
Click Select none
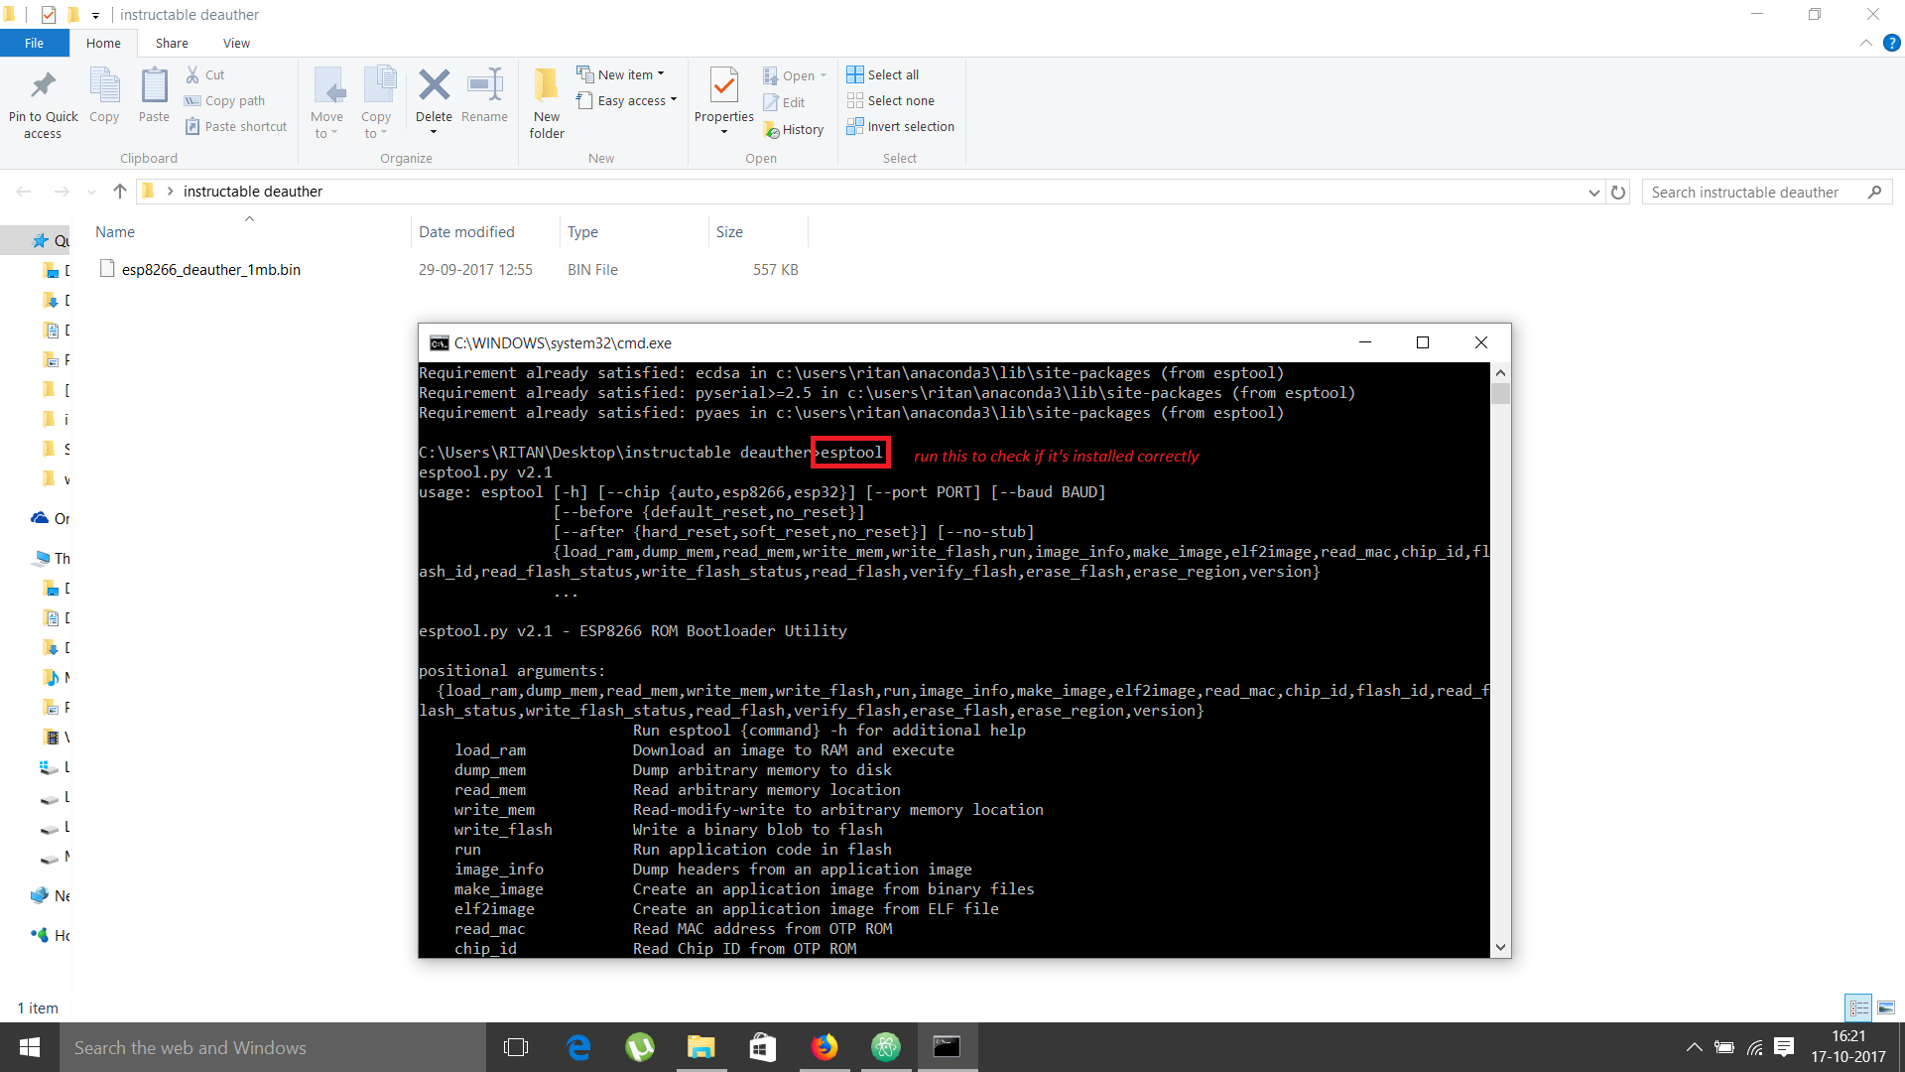point(891,100)
